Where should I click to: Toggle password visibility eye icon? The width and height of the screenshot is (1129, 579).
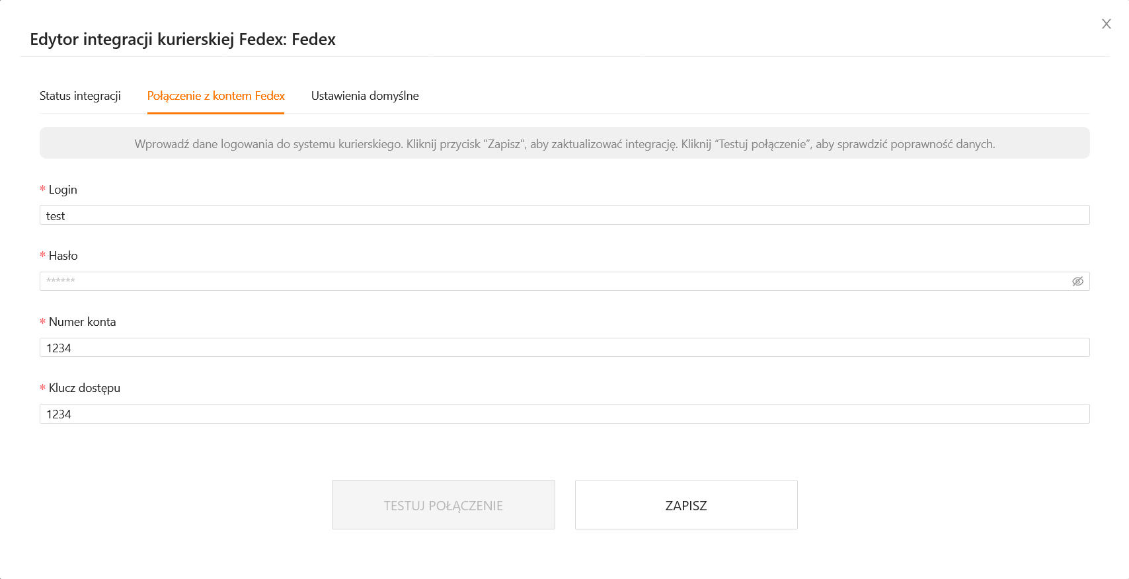pyautogui.click(x=1077, y=282)
